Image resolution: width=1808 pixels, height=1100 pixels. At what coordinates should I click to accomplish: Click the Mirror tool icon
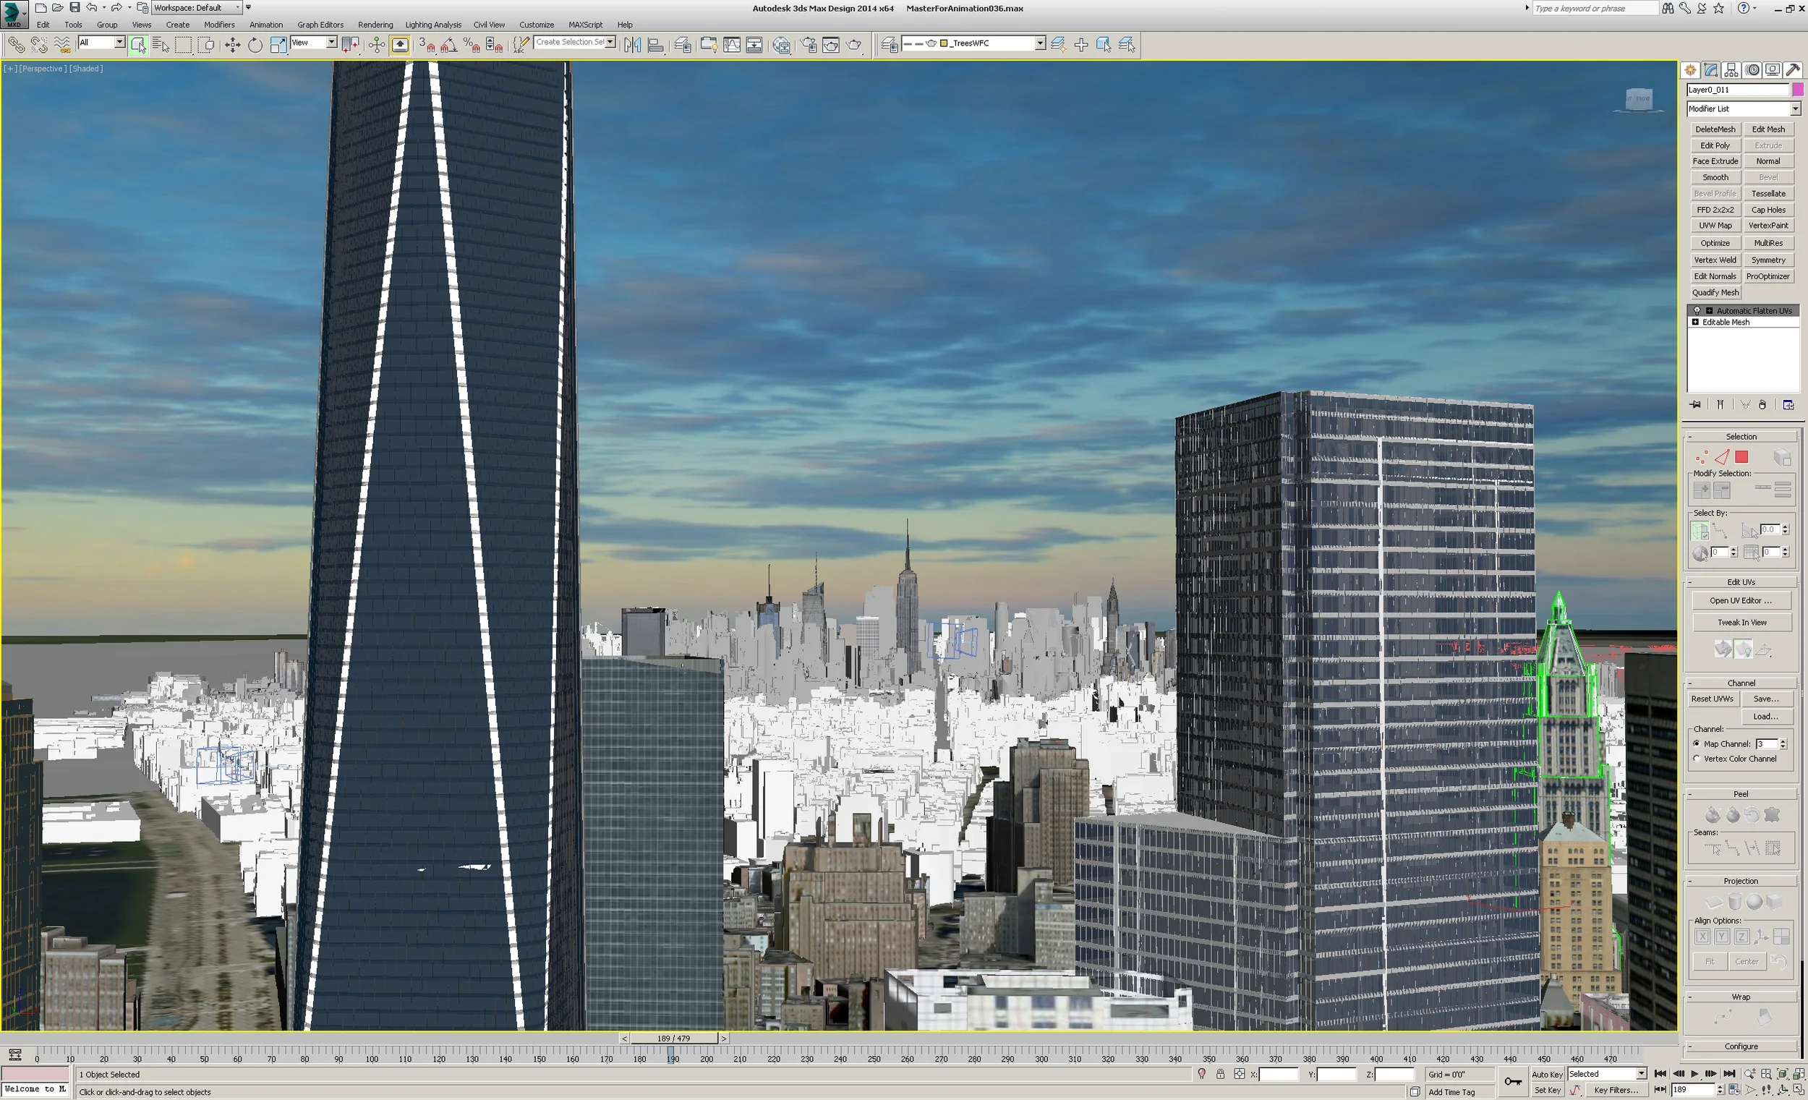click(632, 45)
